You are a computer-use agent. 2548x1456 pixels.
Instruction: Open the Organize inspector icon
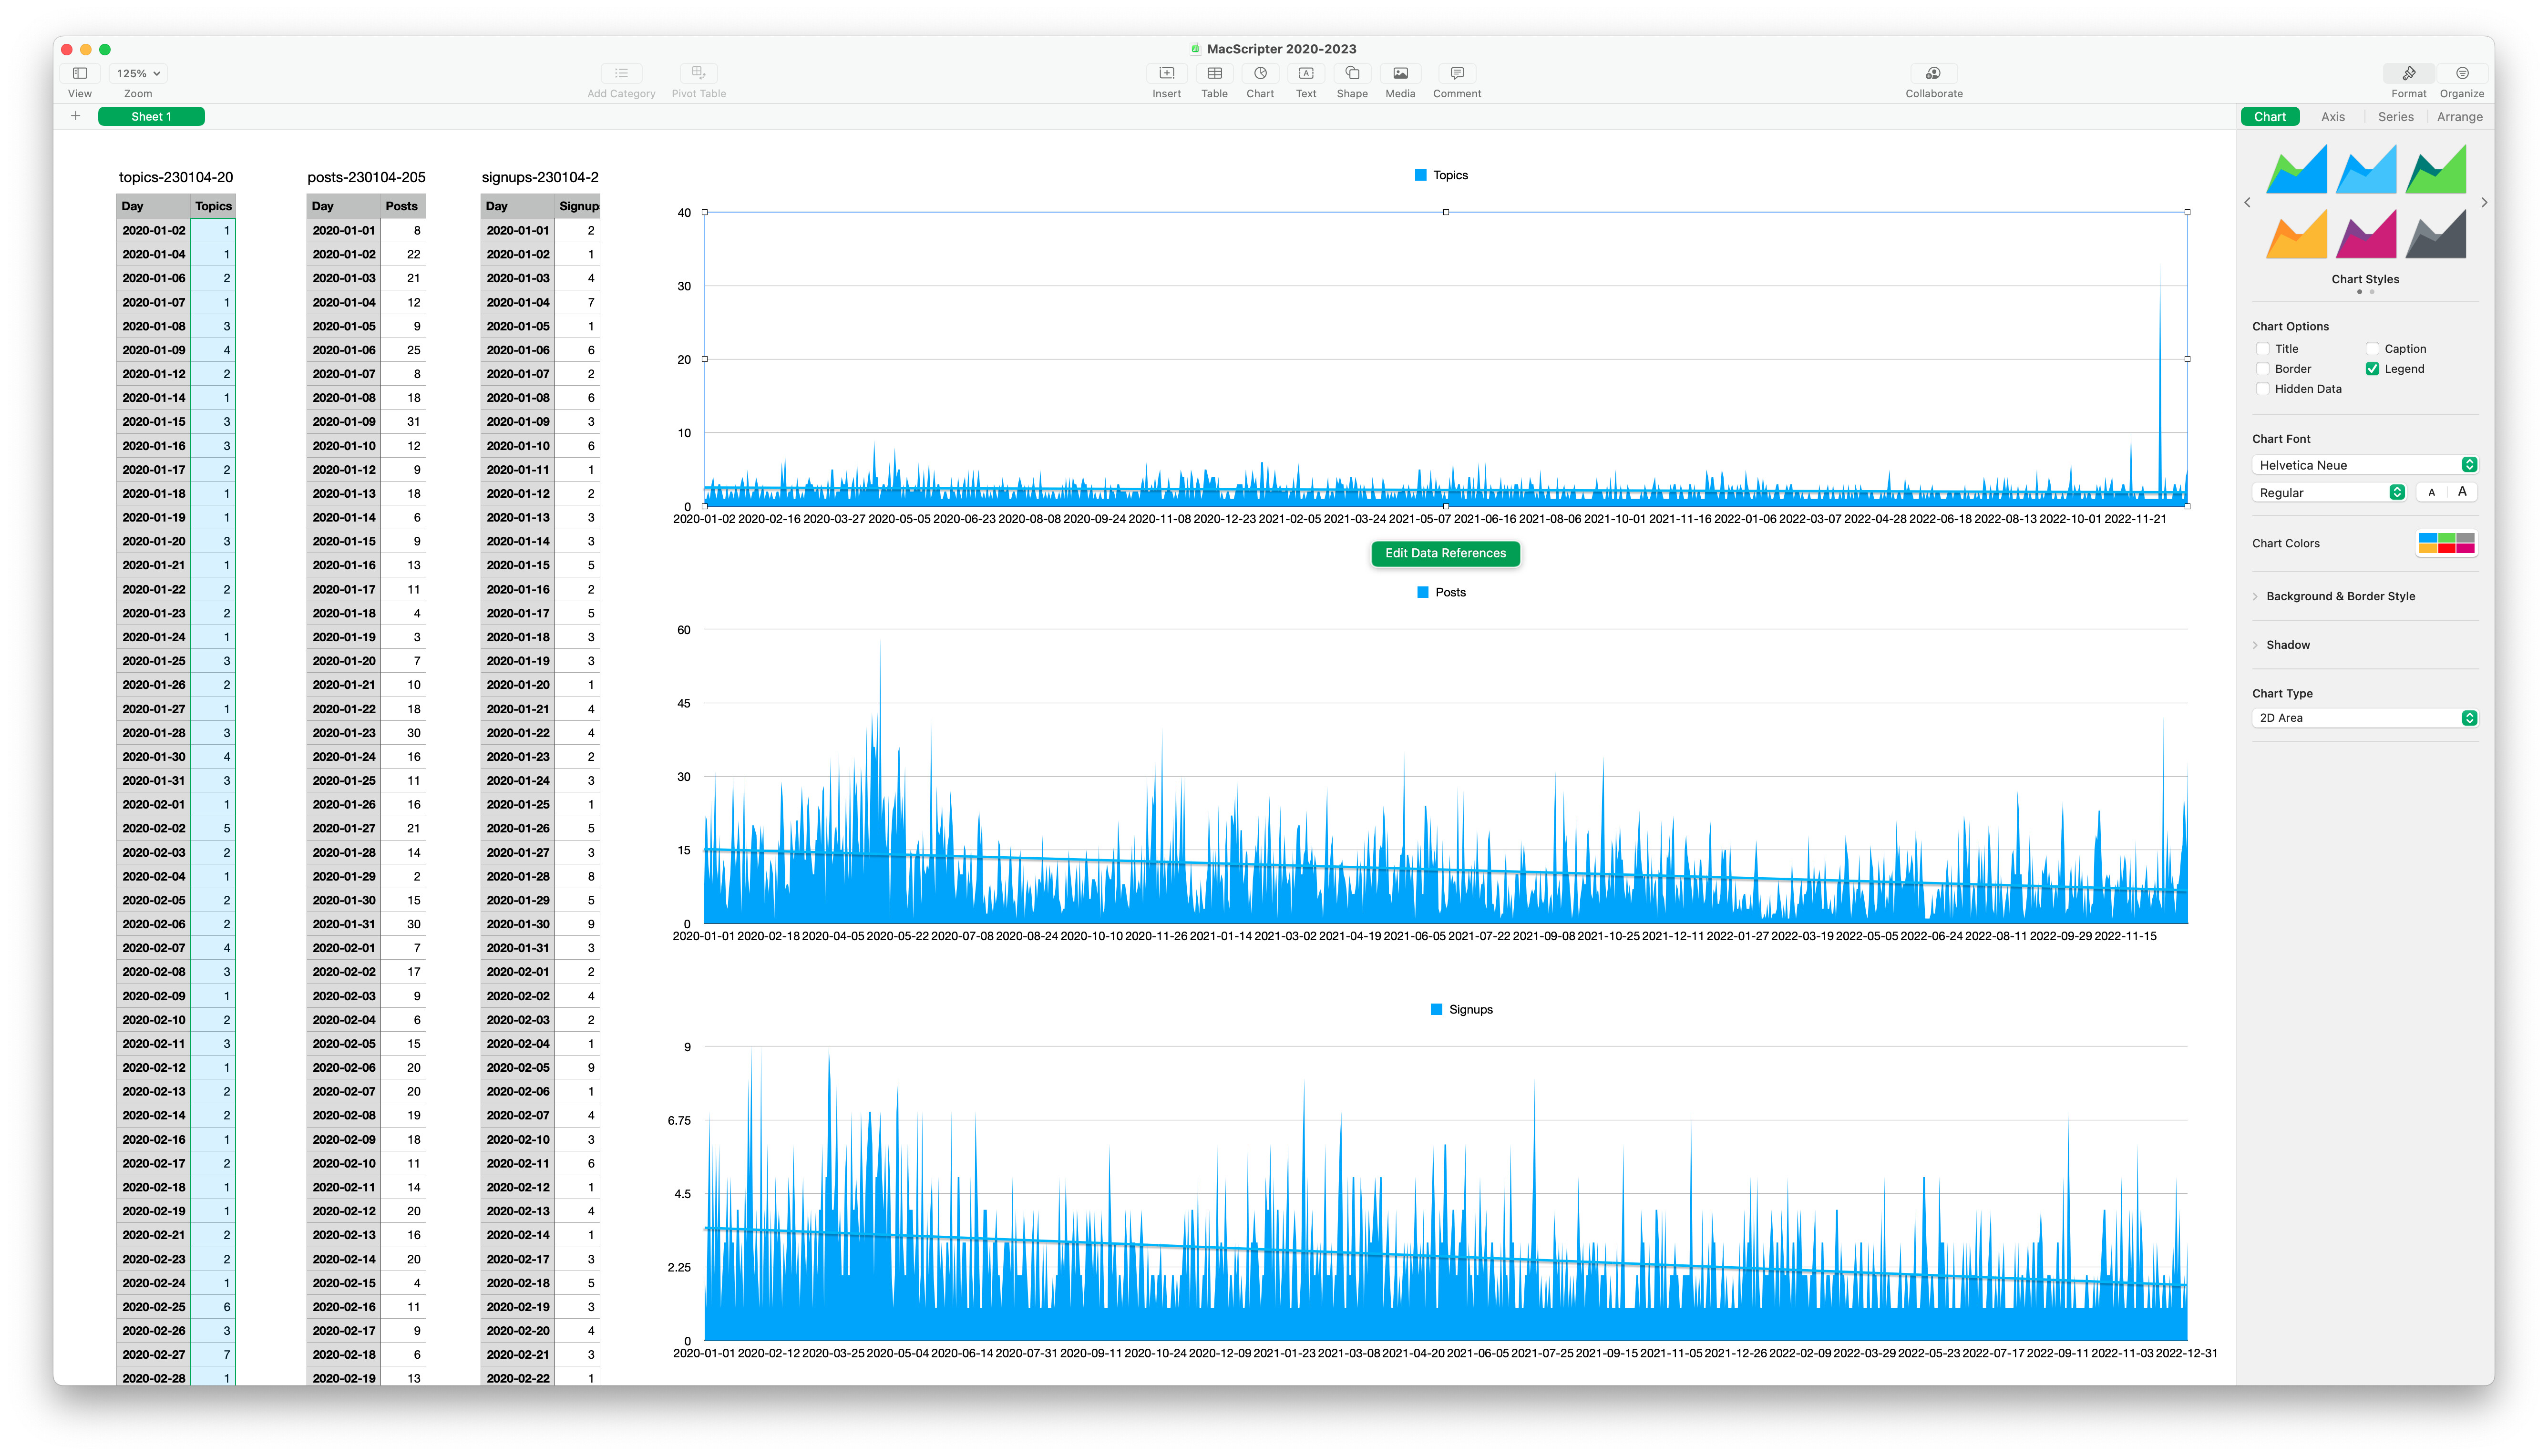pyautogui.click(x=2461, y=73)
